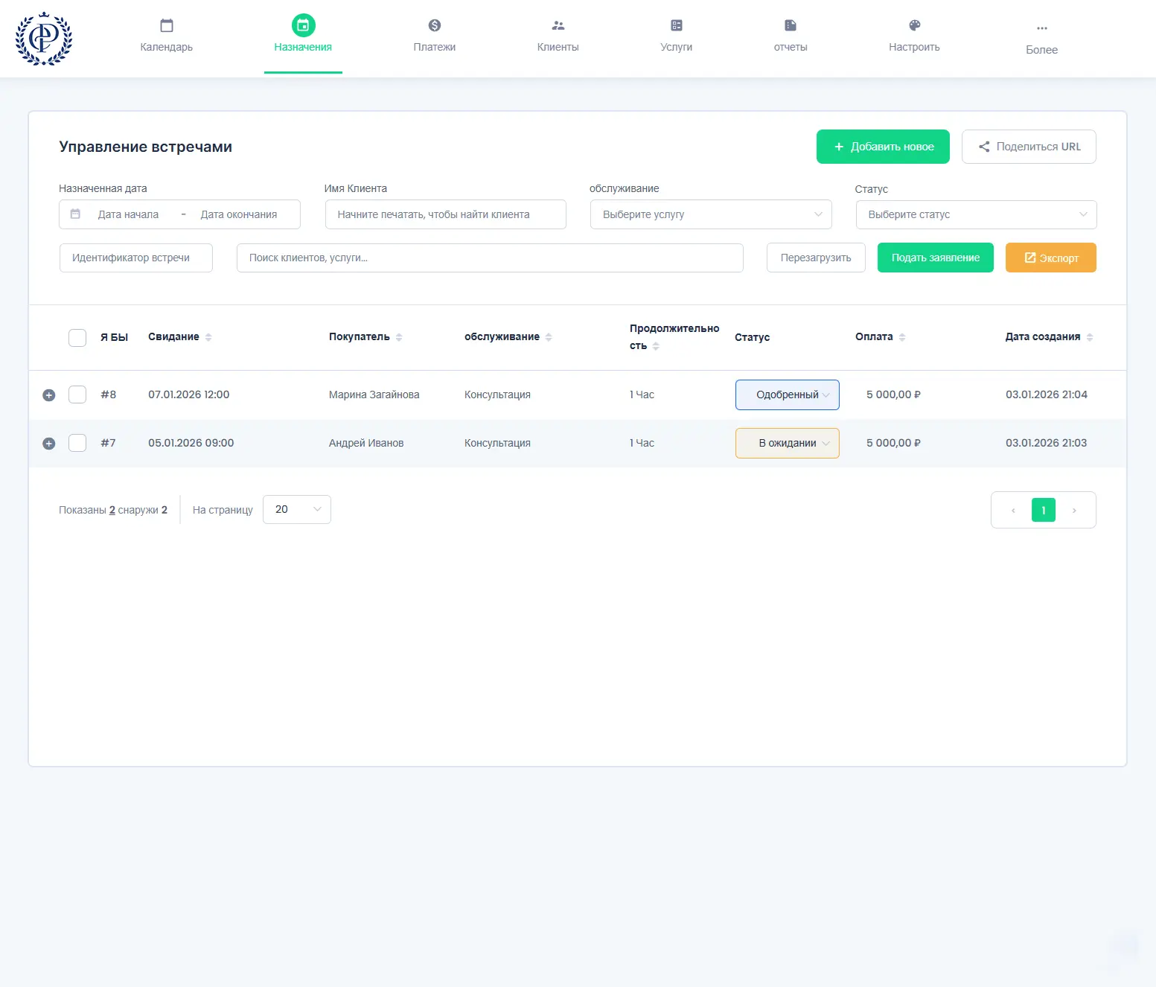Open the отчеты document icon
This screenshot has height=987, width=1156.
tap(791, 25)
